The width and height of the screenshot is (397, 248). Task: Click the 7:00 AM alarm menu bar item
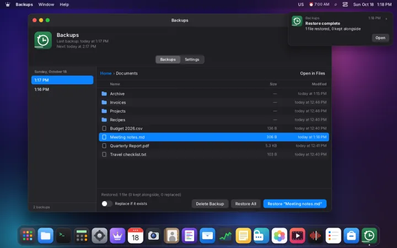click(319, 4)
